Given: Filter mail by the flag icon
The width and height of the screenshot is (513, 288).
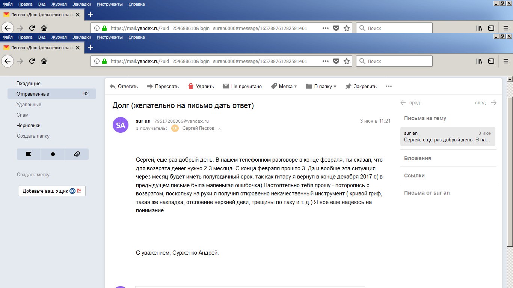Looking at the screenshot, I should pos(29,154).
